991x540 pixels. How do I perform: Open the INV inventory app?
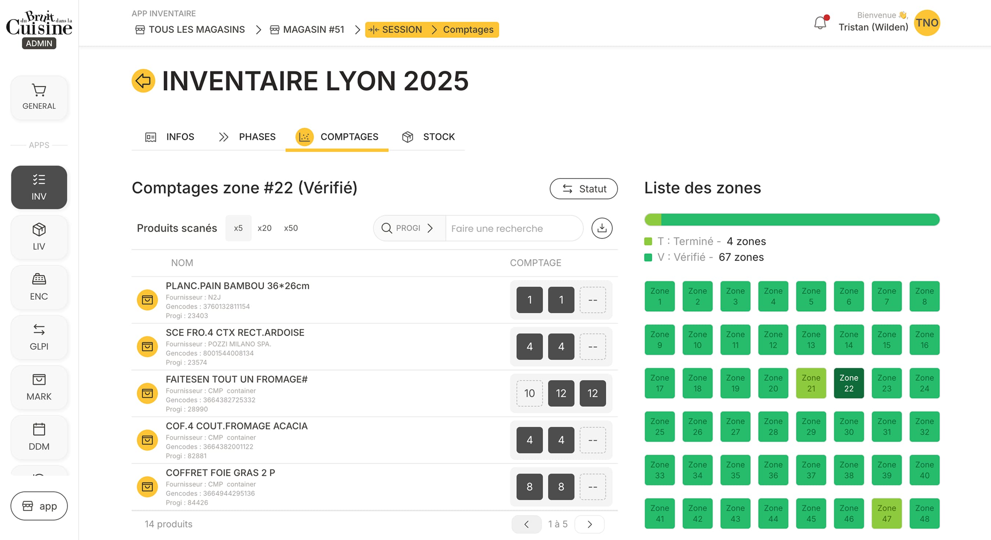[39, 188]
